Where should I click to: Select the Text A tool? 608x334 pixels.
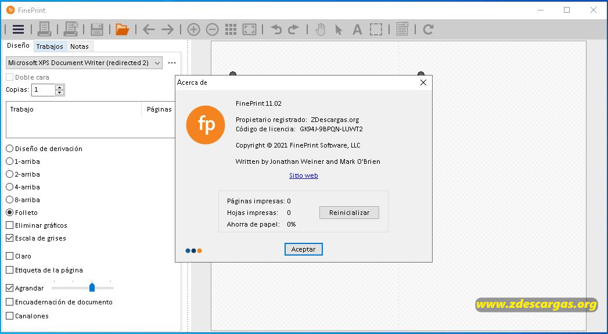(x=357, y=30)
